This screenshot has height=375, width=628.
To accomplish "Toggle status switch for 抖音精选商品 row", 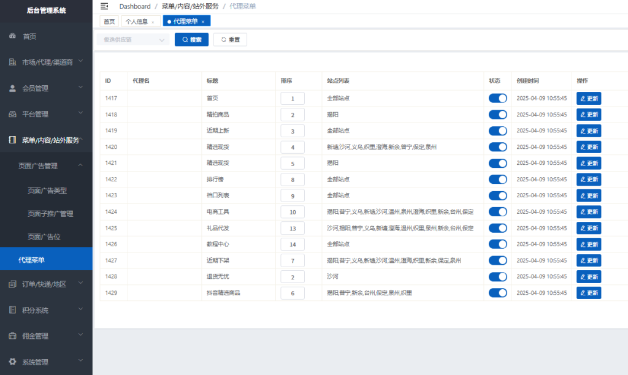I will [497, 293].
